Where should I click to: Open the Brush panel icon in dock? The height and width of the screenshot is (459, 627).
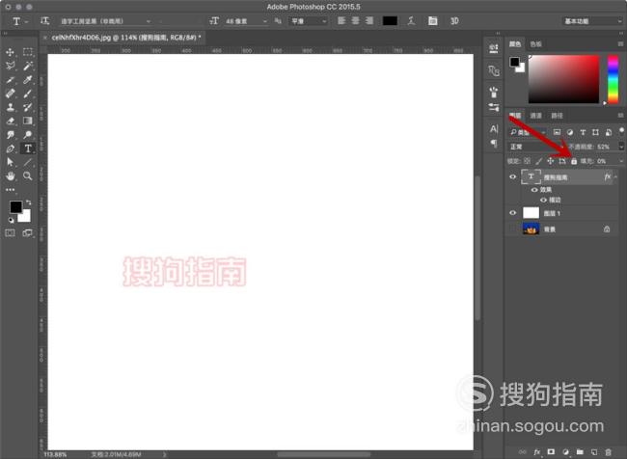coord(494,93)
